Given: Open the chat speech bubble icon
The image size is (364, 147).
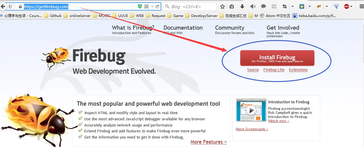Looking at the screenshot, I should [263, 6].
